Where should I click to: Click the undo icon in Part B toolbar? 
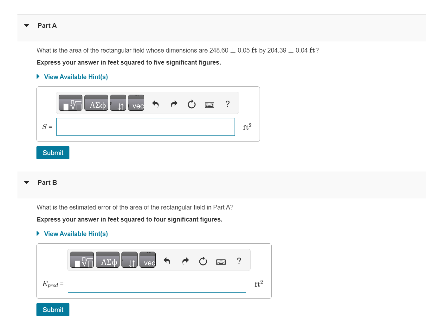[x=166, y=261]
